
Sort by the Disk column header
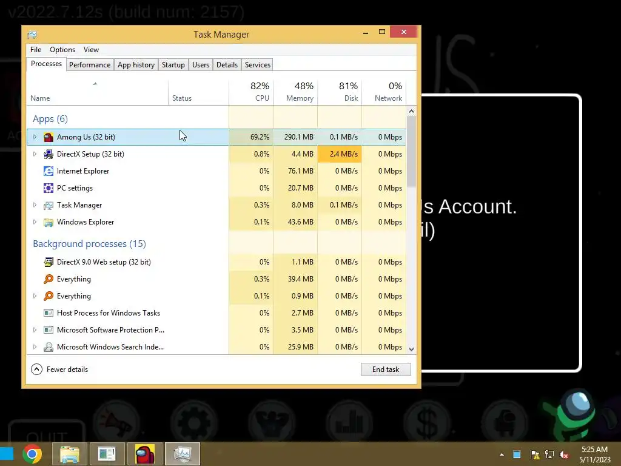(340, 92)
